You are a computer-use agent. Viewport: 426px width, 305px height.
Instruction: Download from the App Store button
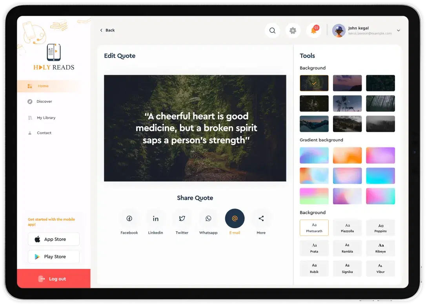(x=53, y=239)
